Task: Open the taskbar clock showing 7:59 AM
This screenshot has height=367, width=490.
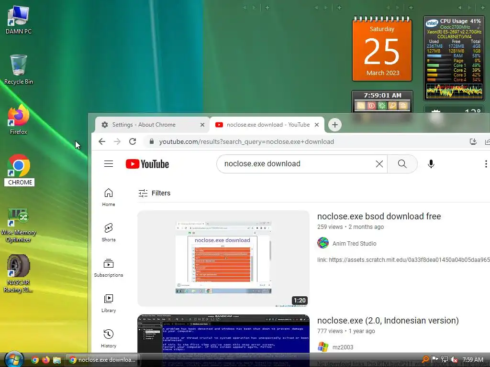Action: point(473,359)
